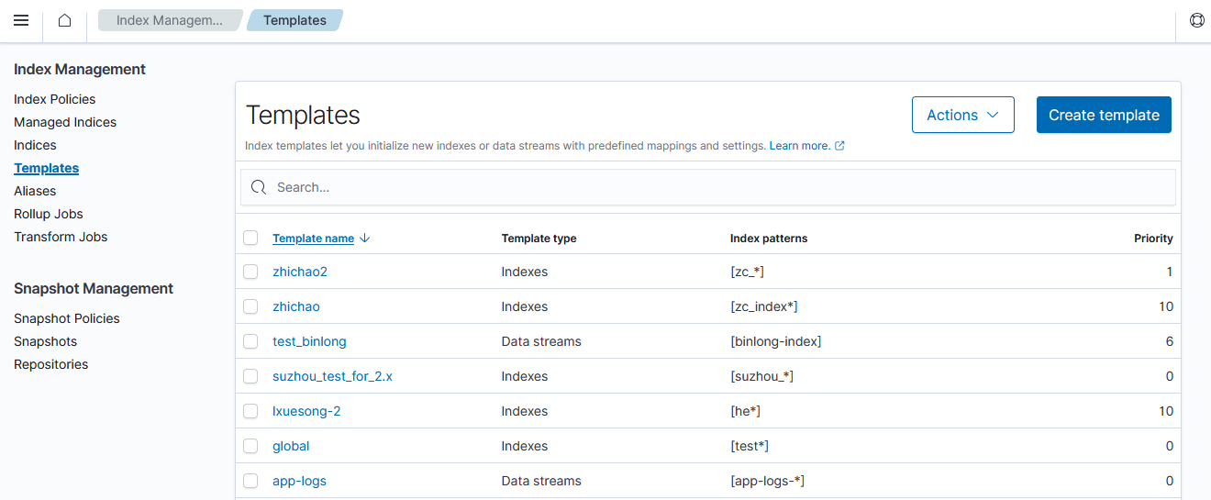Image resolution: width=1211 pixels, height=500 pixels.
Task: Select the suzhou_test_for_2.x checkbox
Action: 250,376
